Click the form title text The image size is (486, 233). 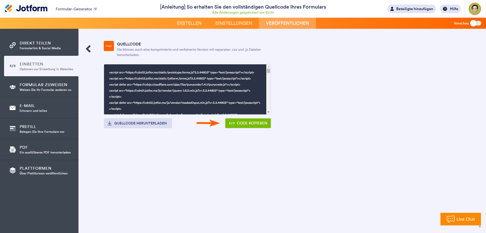point(243,7)
